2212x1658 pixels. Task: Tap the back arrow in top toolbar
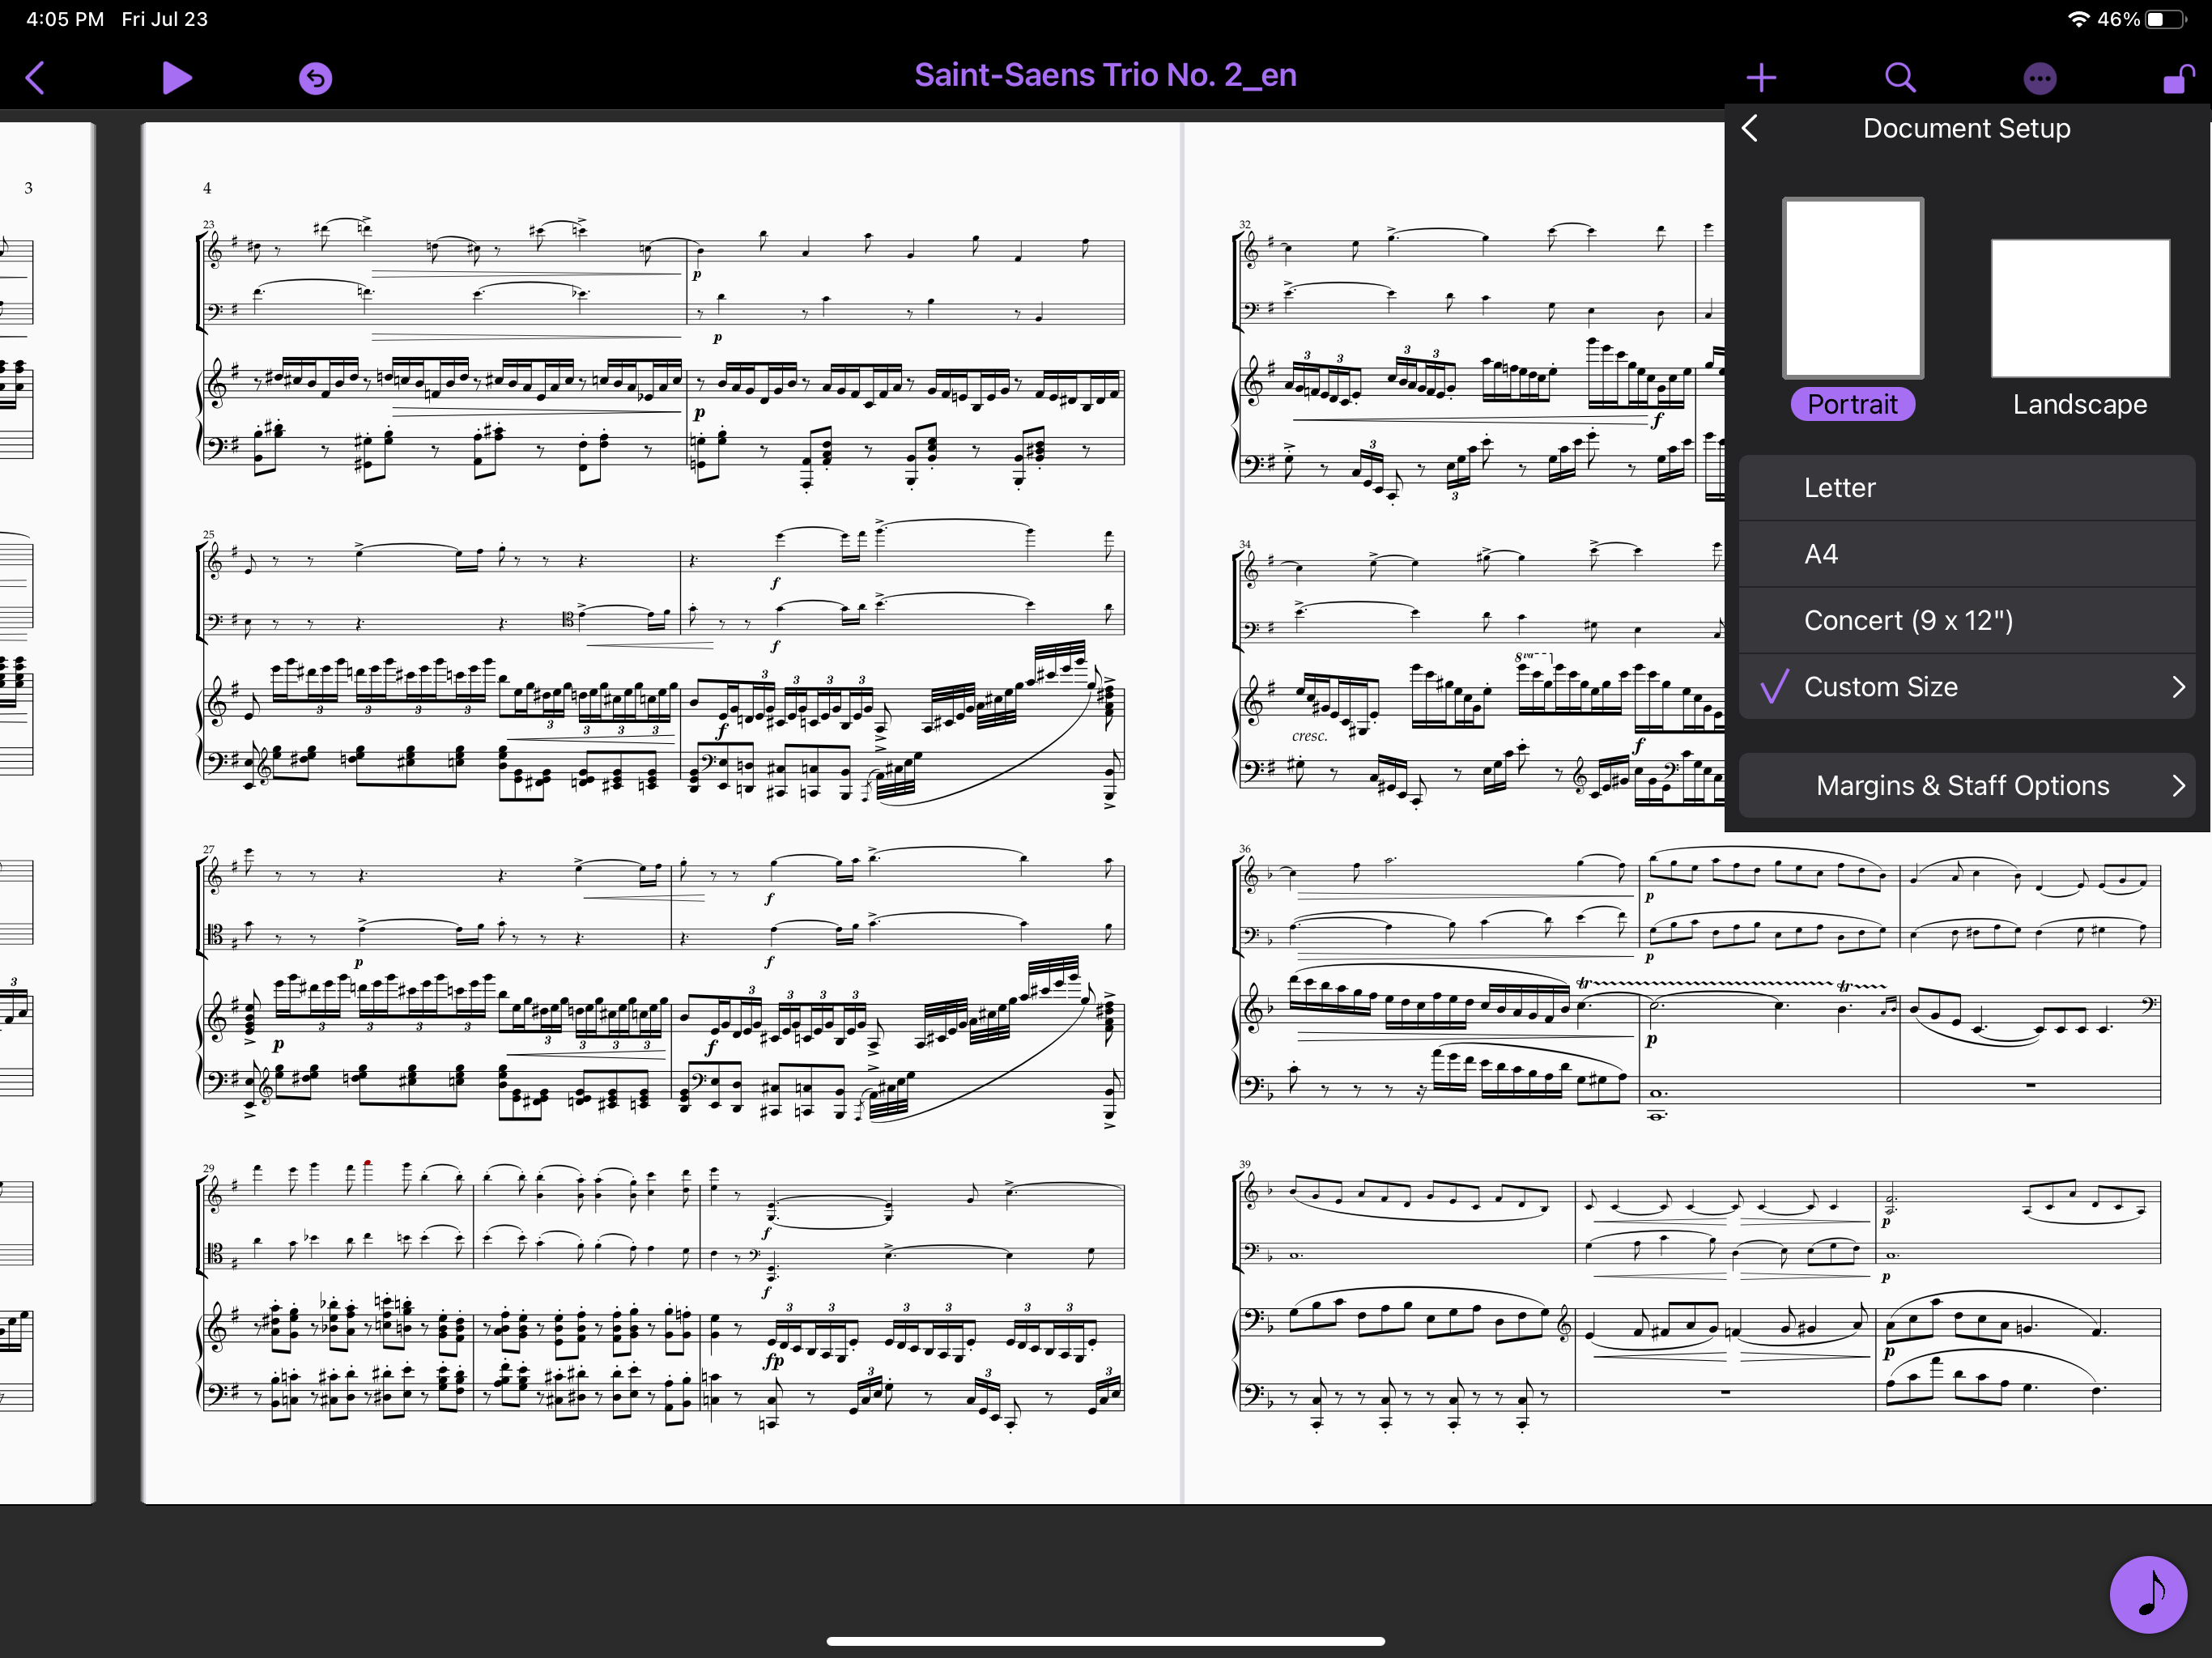[36, 77]
